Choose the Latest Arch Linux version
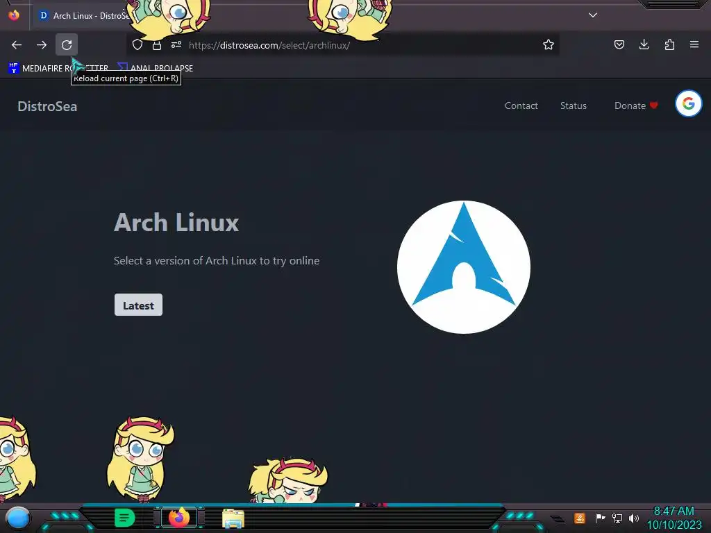The height and width of the screenshot is (533, 711). coord(138,305)
